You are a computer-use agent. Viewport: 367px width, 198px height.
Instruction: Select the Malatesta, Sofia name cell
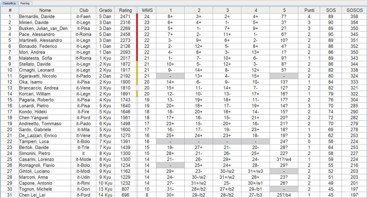pyautogui.click(x=45, y=58)
